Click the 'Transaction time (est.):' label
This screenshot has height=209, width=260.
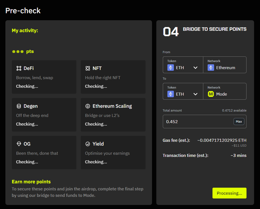click(185, 156)
